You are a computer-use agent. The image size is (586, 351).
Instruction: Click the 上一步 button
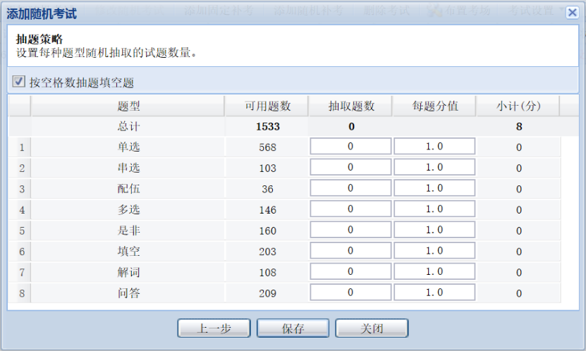[214, 328]
